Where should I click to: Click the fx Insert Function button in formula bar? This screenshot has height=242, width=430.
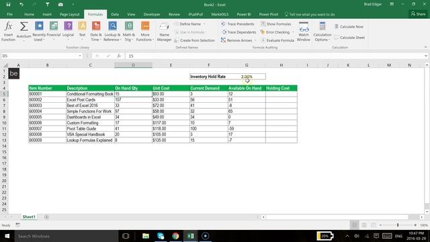[119, 56]
